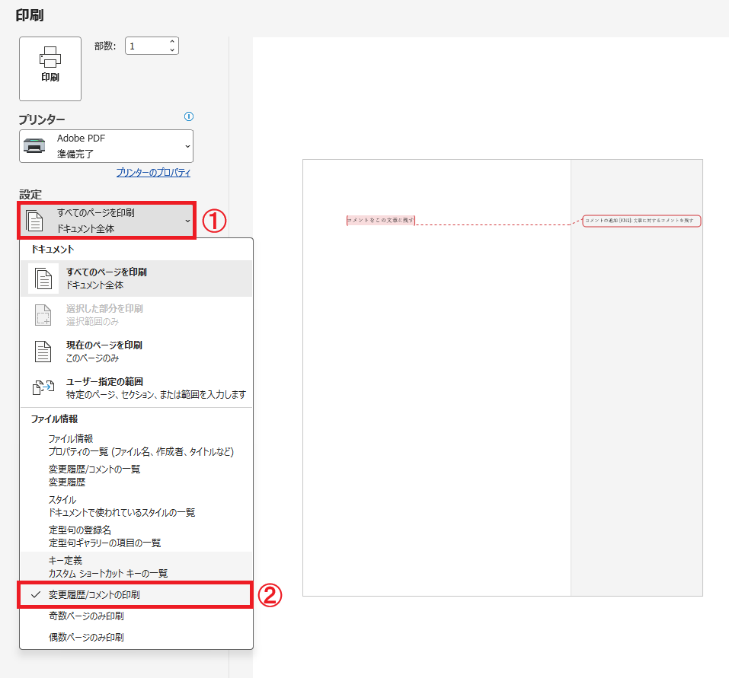Click the grayed icon for 選択した部分を印刷
This screenshot has width=729, height=678.
coord(43,314)
